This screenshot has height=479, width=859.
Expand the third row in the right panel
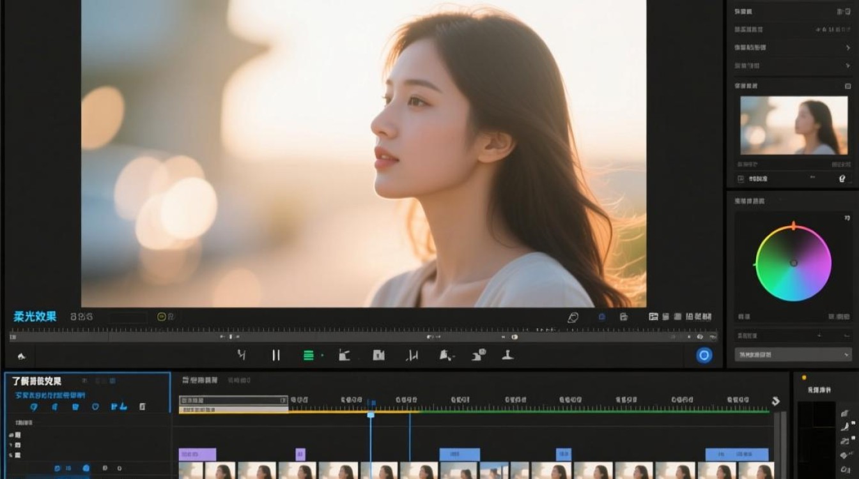click(x=847, y=48)
